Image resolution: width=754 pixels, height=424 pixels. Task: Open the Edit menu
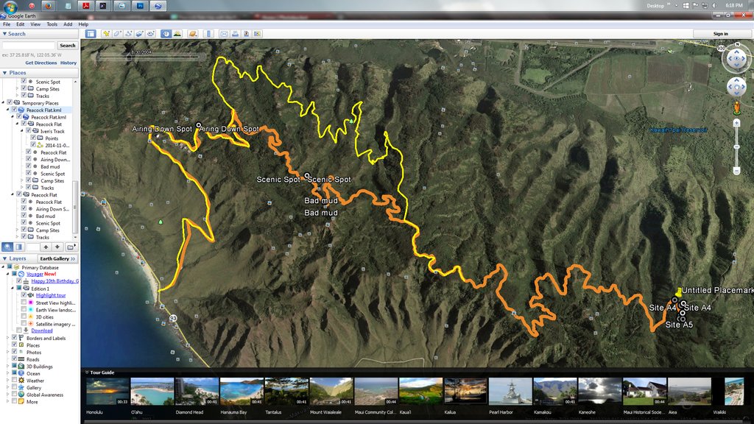[20, 24]
